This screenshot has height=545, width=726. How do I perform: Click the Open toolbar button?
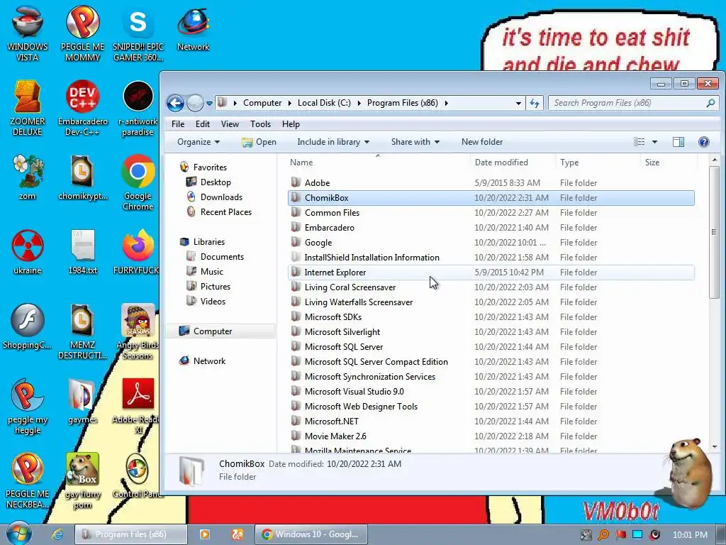coord(259,142)
